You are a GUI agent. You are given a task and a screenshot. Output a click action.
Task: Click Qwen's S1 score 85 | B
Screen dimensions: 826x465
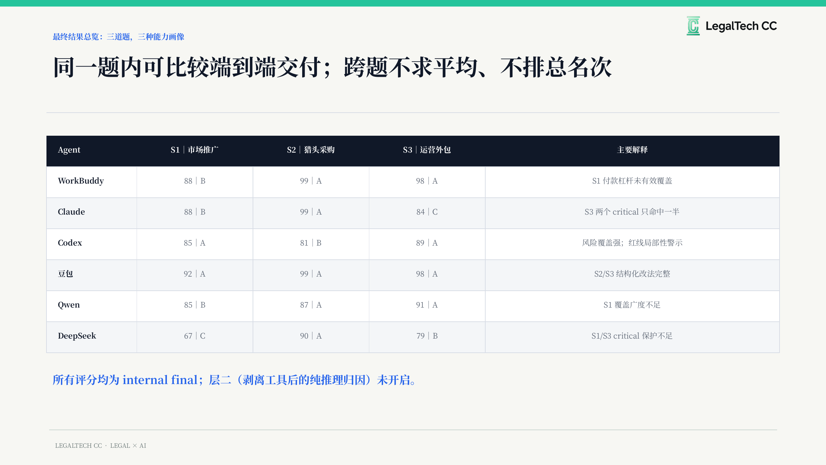195,305
